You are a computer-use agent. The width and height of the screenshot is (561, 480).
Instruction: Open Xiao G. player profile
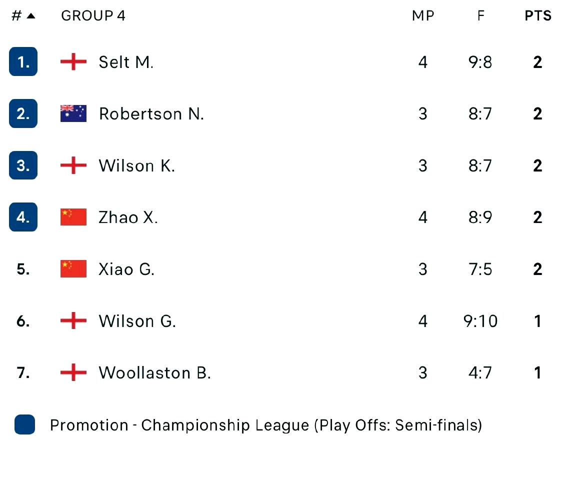tap(126, 269)
